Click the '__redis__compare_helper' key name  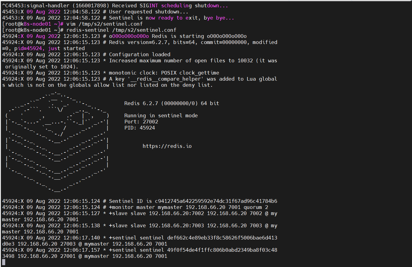click(166, 79)
